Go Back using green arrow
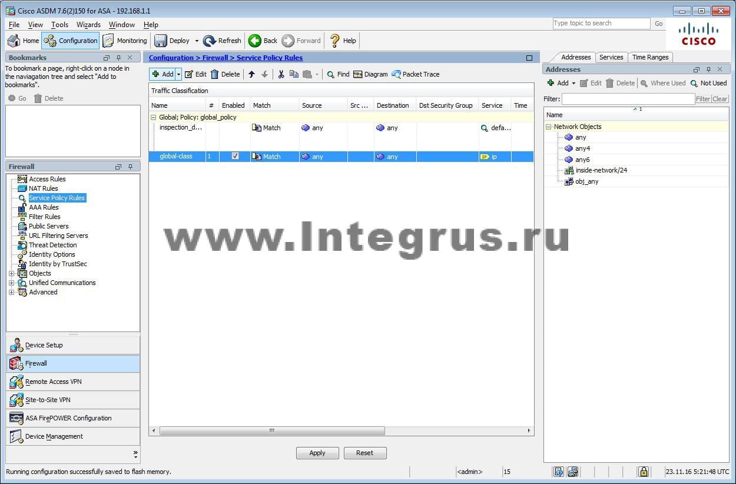 tap(263, 41)
